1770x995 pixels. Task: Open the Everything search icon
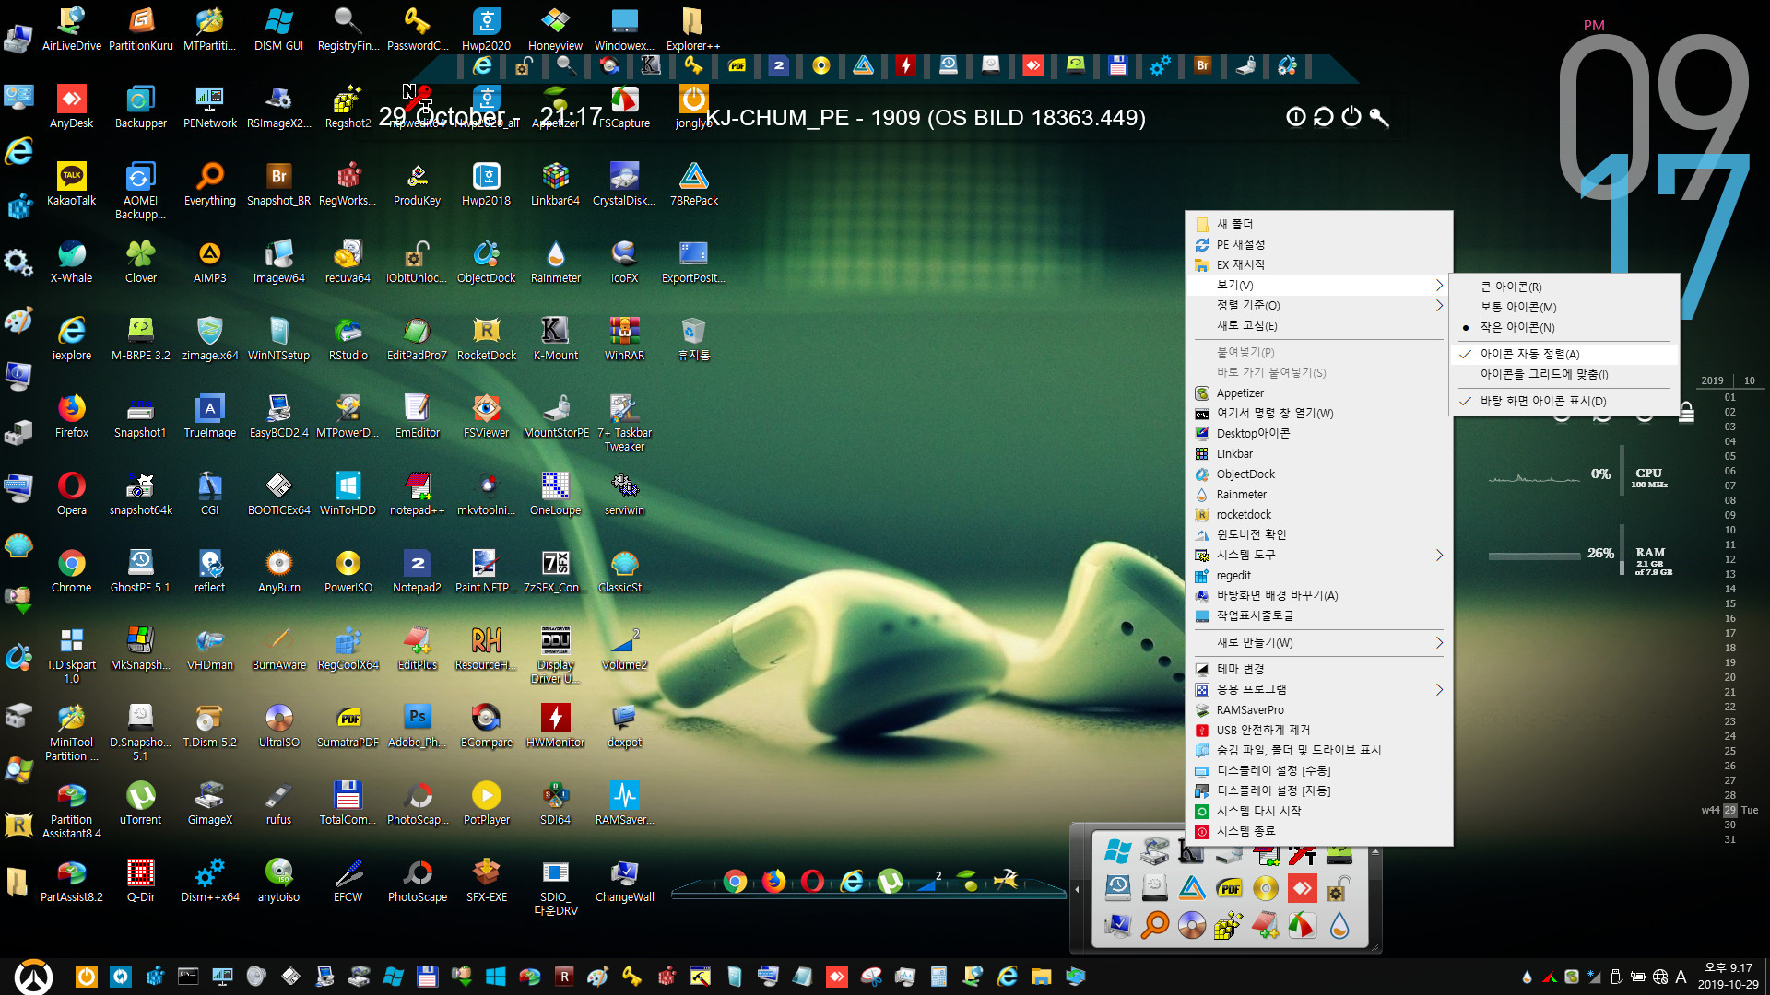[x=209, y=183]
